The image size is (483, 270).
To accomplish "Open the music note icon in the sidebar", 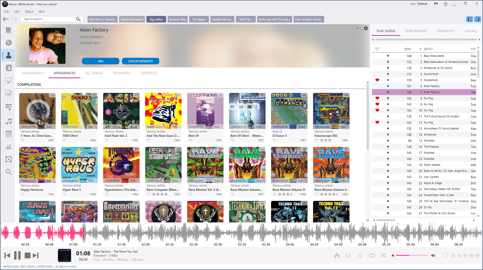I will 8,121.
